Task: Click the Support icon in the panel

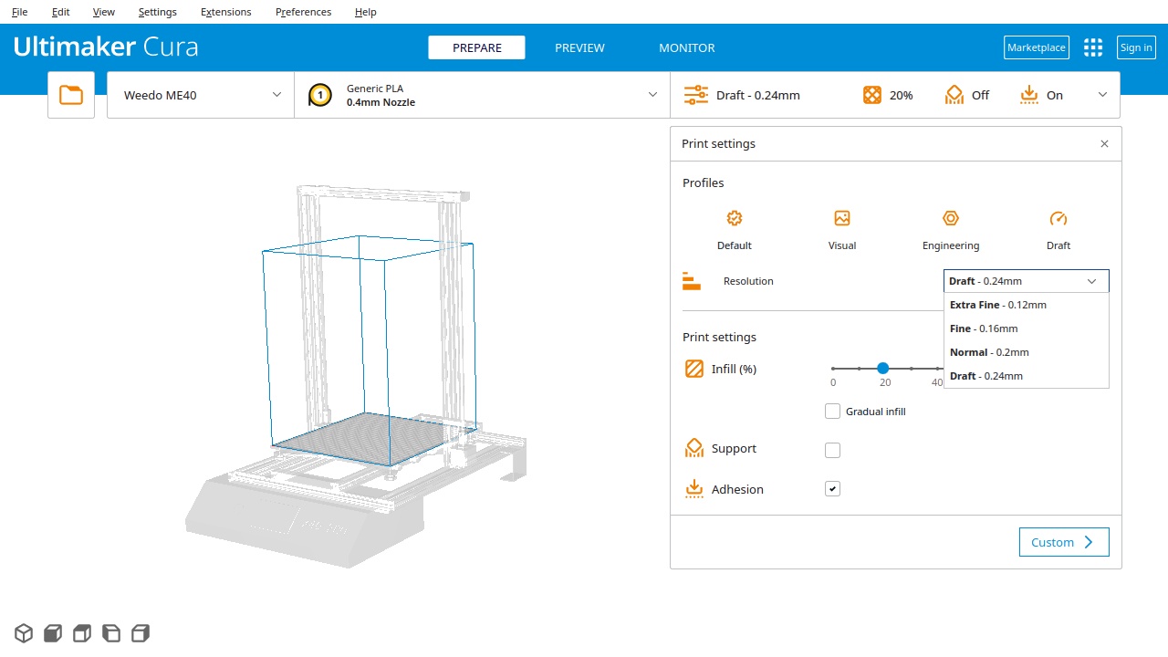Action: (x=694, y=448)
